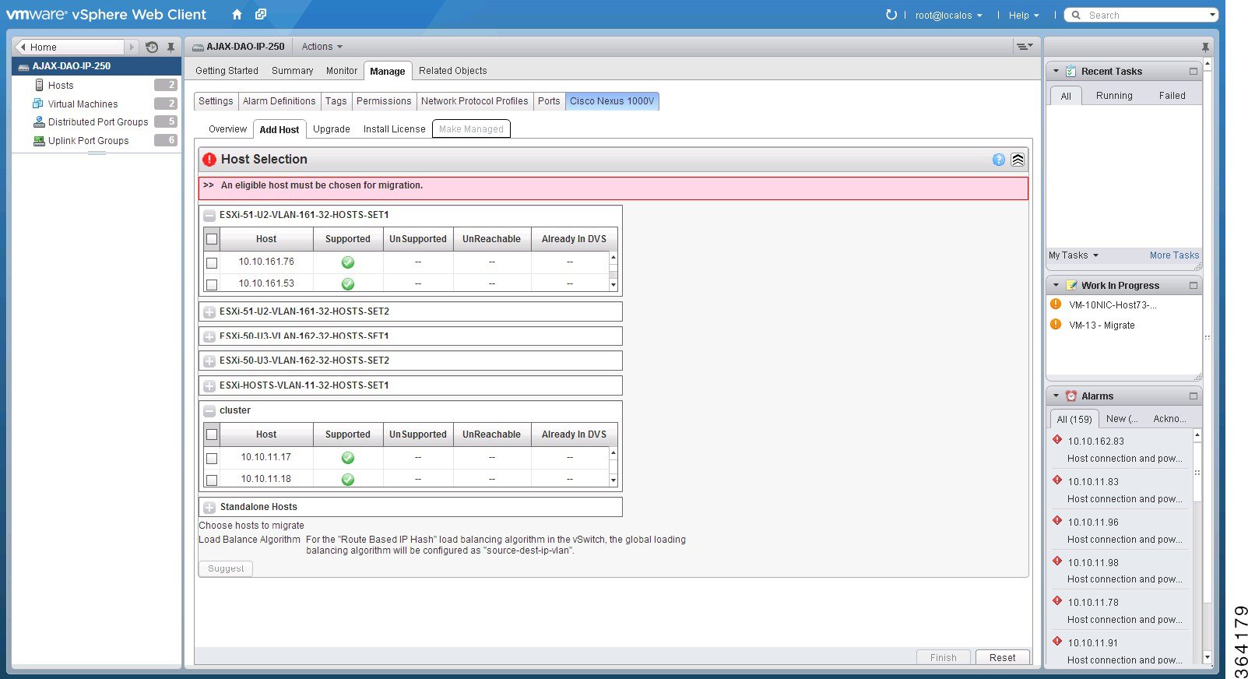Click the Host Selection error icon

209,160
